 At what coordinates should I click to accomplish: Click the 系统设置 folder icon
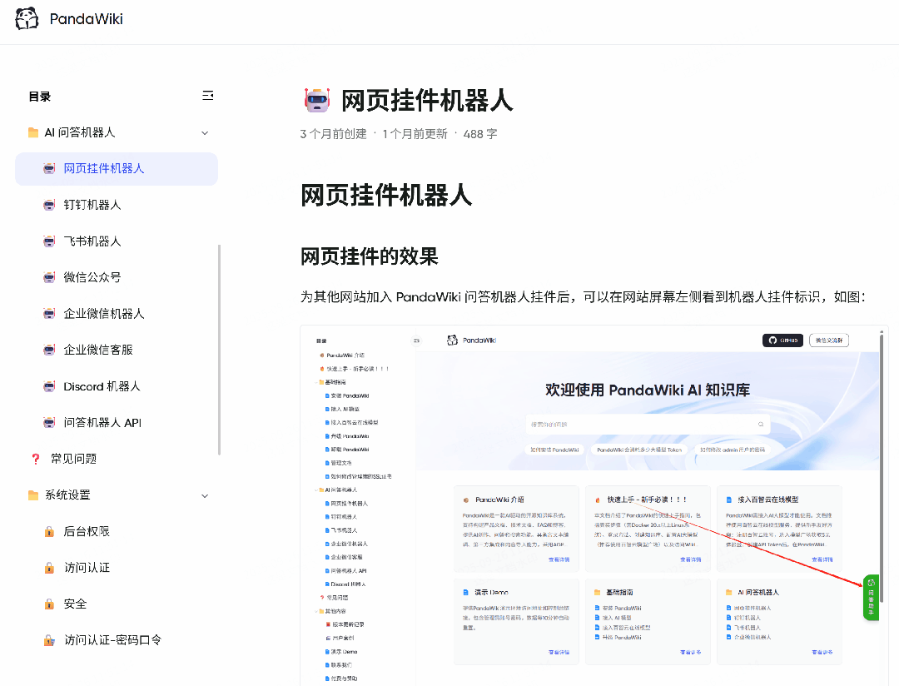click(x=33, y=495)
